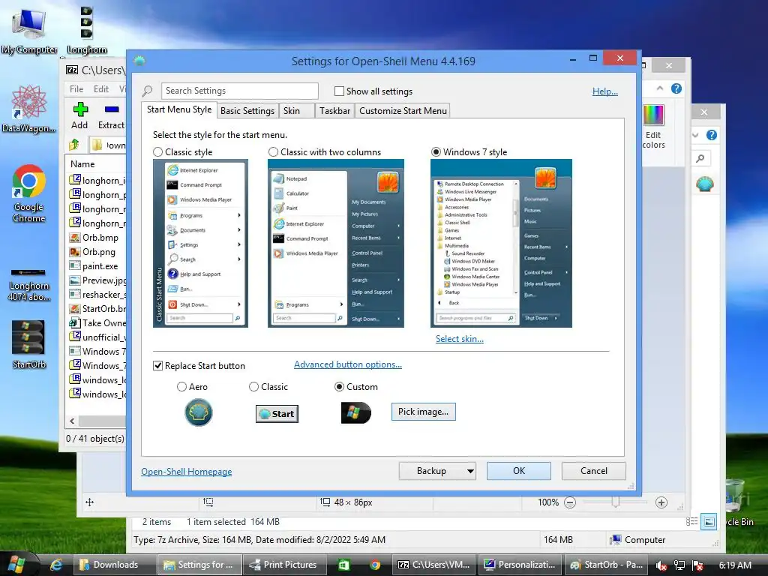Viewport: 768px width, 576px height.
Task: Switch to Personalization taskbar window
Action: (x=520, y=565)
